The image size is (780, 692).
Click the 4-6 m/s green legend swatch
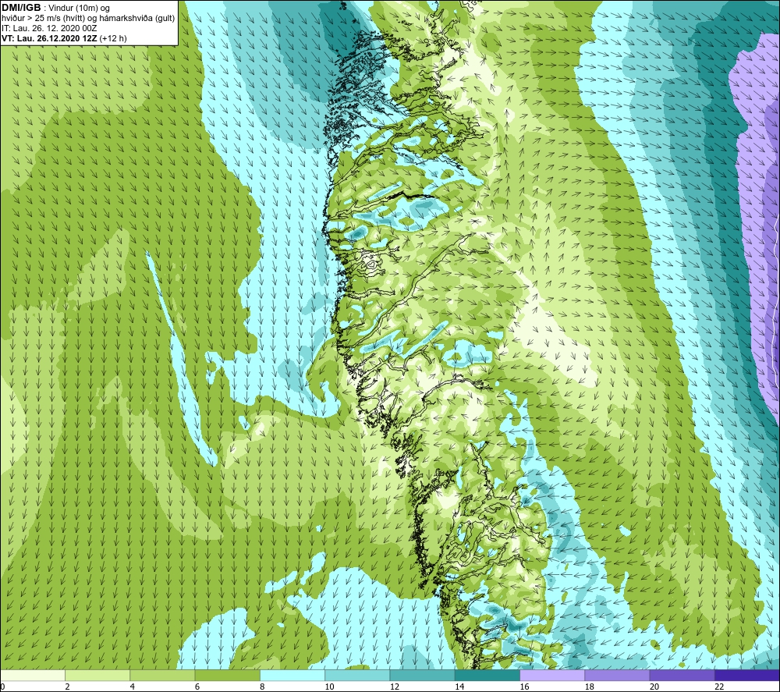pos(163,675)
